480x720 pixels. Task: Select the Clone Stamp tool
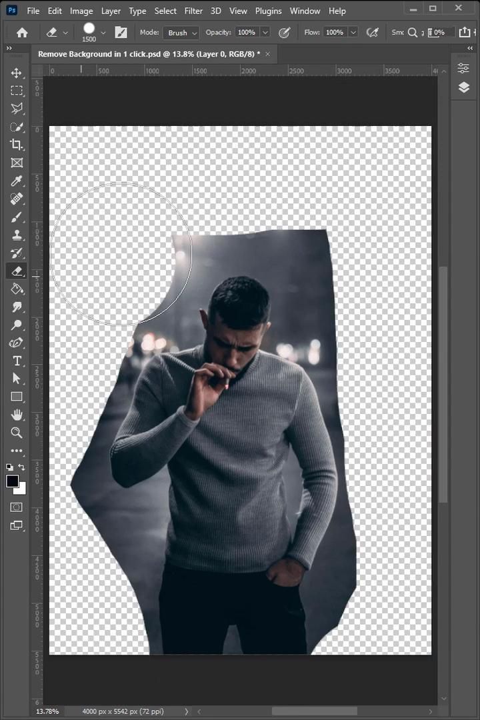pos(17,235)
